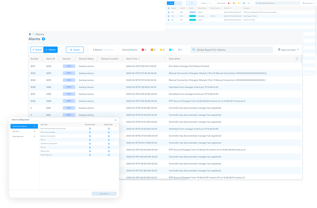This screenshot has height=208, width=317.
Task: Open the Search by Date dropdown arrow
Action: pos(298,50)
